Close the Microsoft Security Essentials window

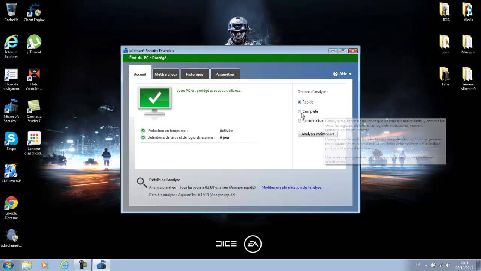pyautogui.click(x=353, y=51)
